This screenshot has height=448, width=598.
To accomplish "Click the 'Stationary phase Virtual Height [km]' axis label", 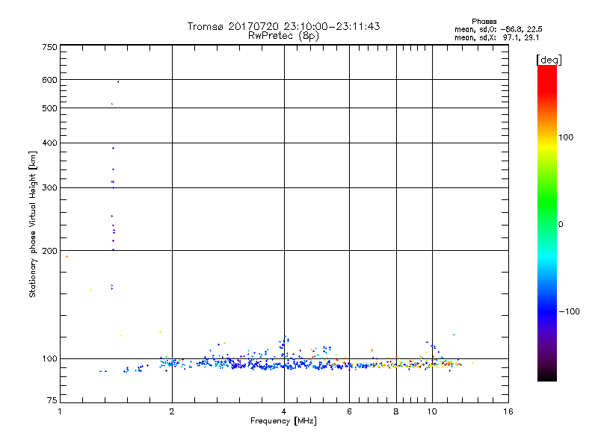I will (x=33, y=225).
